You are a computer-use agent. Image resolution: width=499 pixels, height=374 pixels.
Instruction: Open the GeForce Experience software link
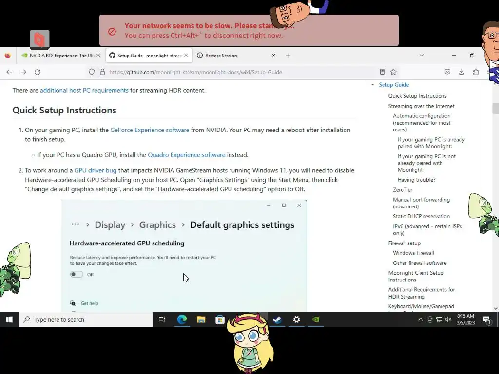tap(150, 130)
